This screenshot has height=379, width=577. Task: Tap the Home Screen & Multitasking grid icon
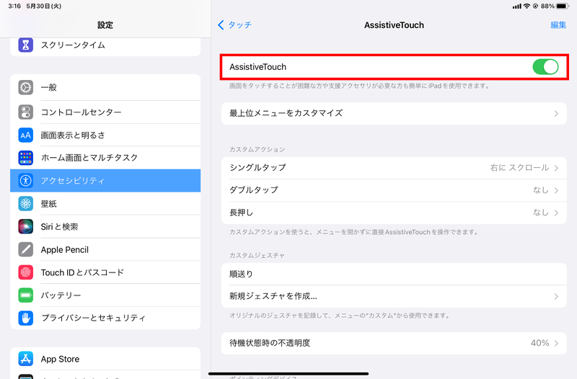(x=26, y=158)
